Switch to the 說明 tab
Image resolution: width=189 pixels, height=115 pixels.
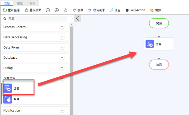tap(33, 3)
